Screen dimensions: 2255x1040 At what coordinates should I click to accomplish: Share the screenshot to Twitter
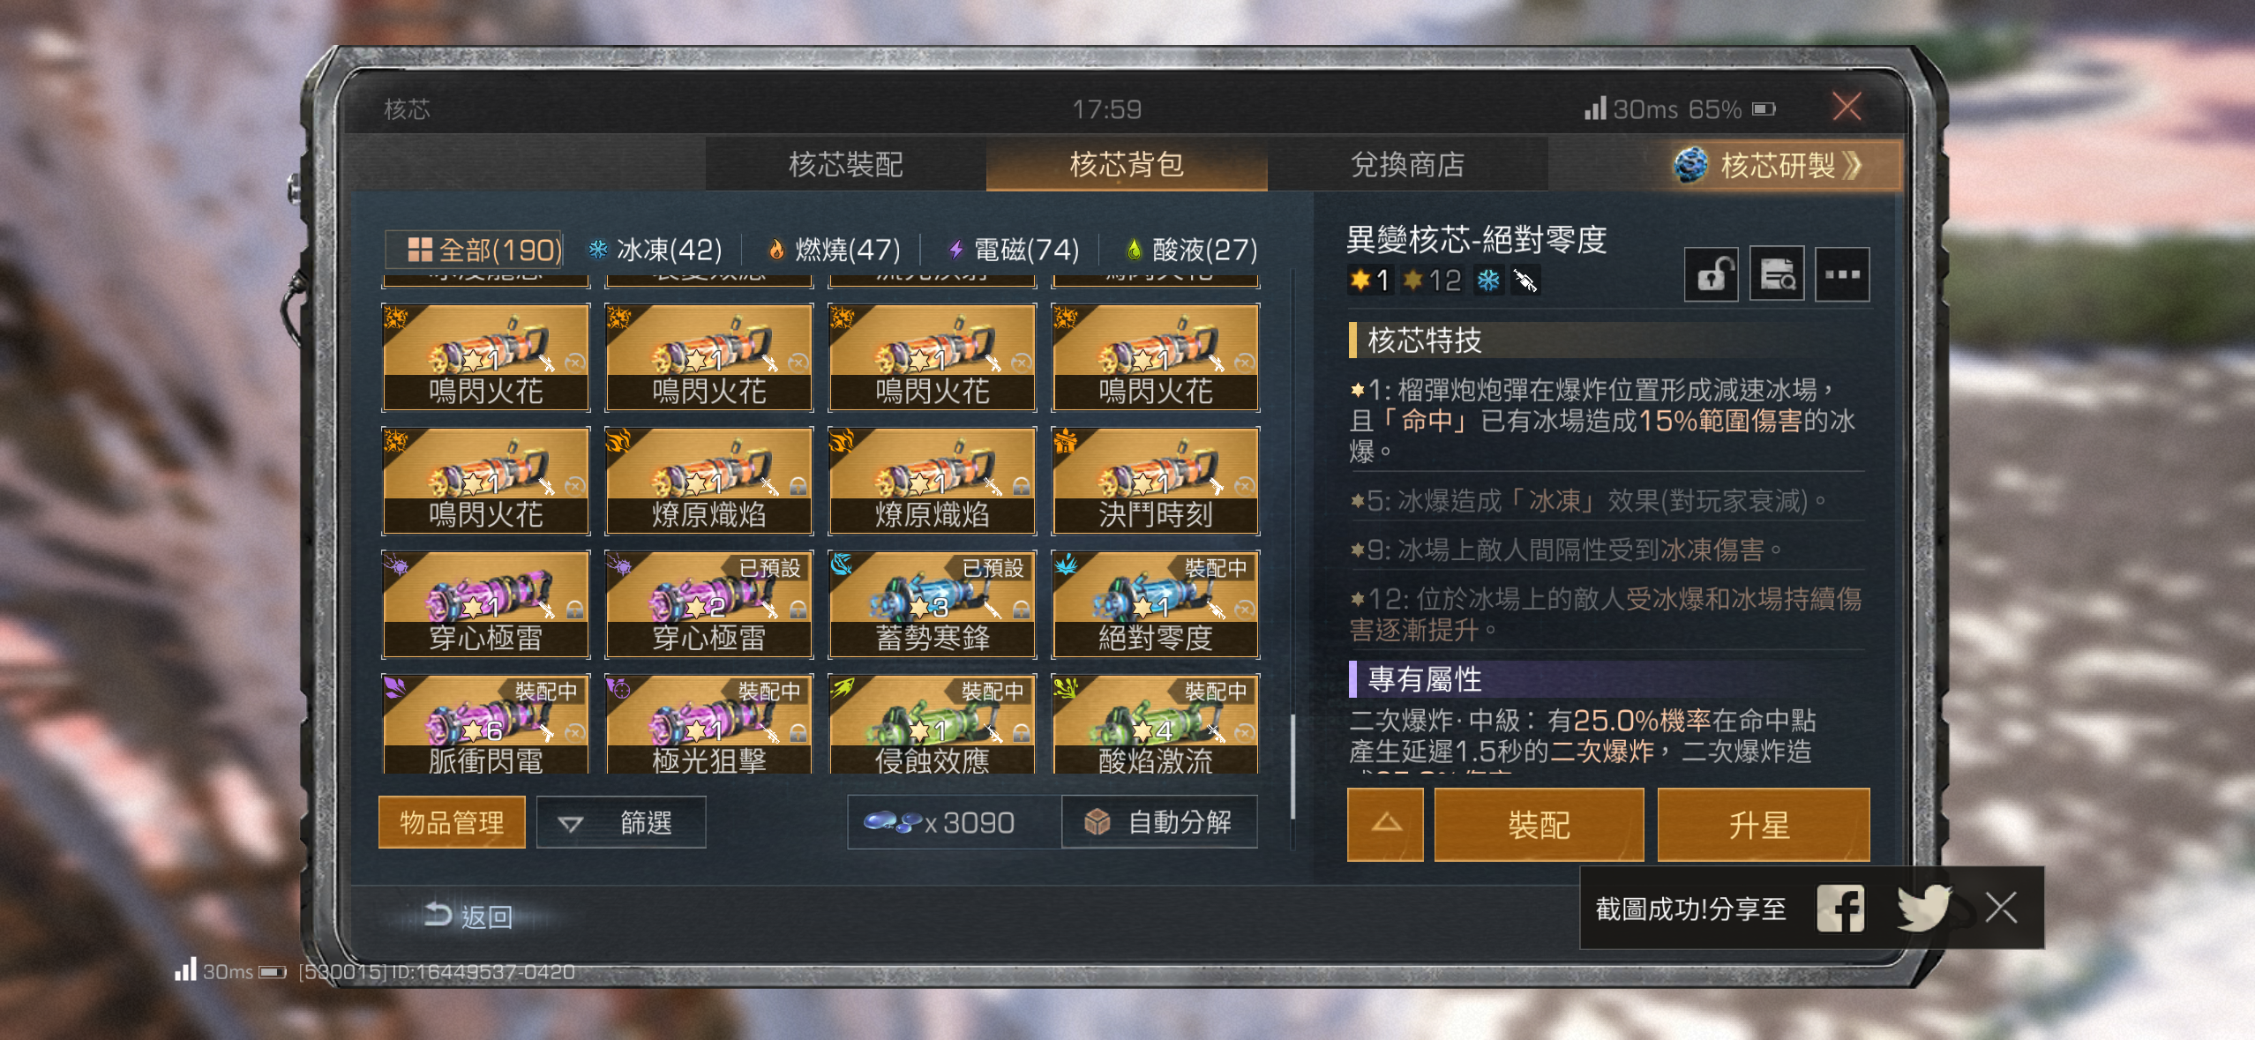[x=1923, y=908]
